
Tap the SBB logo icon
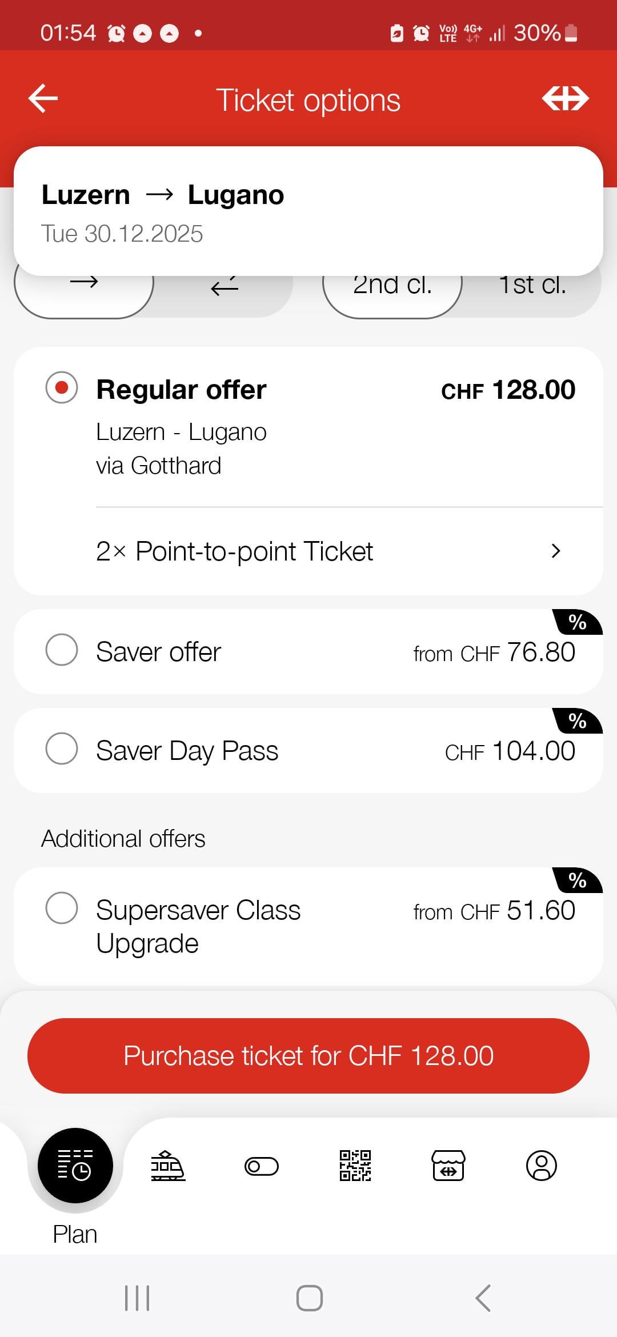[x=565, y=99]
